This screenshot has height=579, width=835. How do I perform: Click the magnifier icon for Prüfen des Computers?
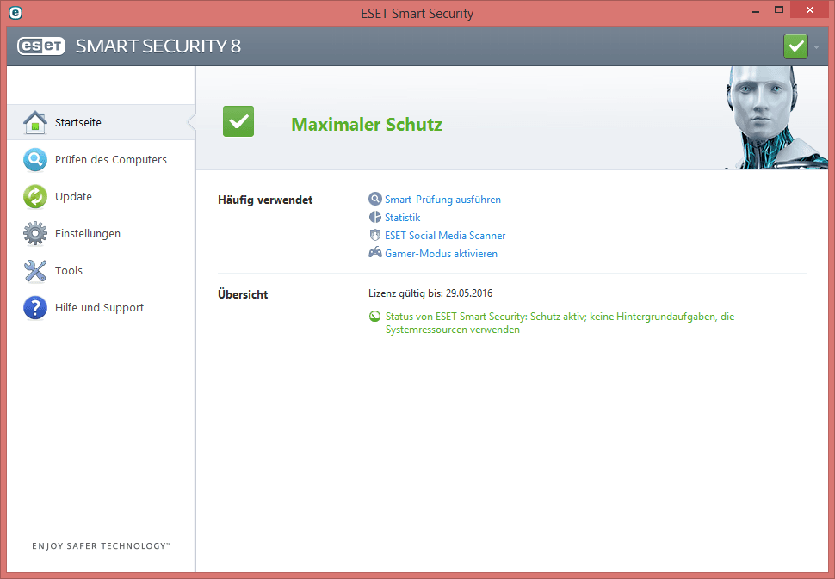(x=34, y=160)
